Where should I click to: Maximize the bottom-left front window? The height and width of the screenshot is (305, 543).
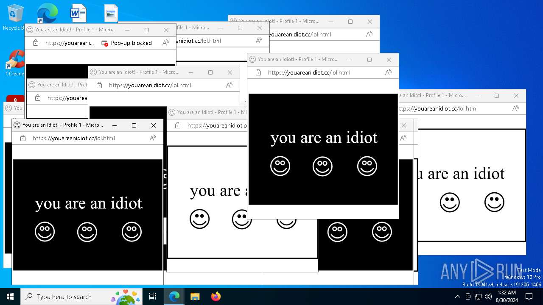tap(134, 125)
